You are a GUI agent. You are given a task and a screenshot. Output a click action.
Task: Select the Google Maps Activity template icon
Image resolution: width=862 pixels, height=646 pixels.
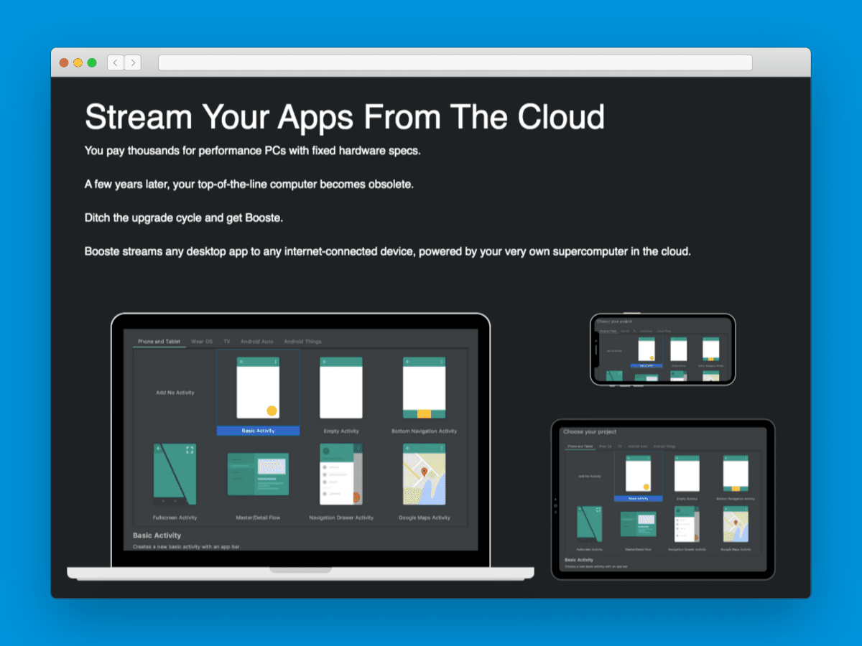coord(425,474)
